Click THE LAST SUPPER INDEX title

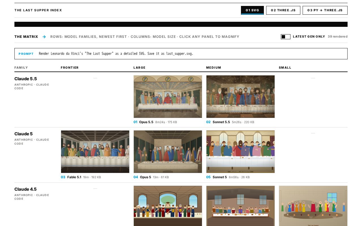(x=38, y=10)
